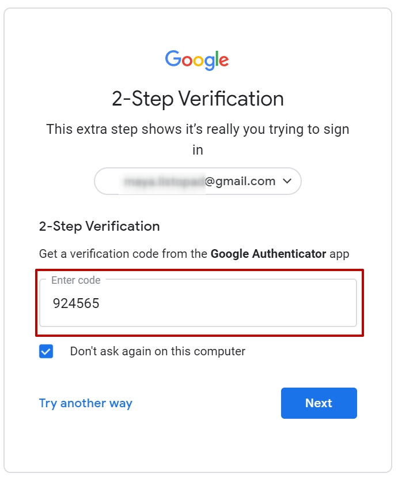
Task: Click the large 2-Step Verification page title
Action: 198,99
